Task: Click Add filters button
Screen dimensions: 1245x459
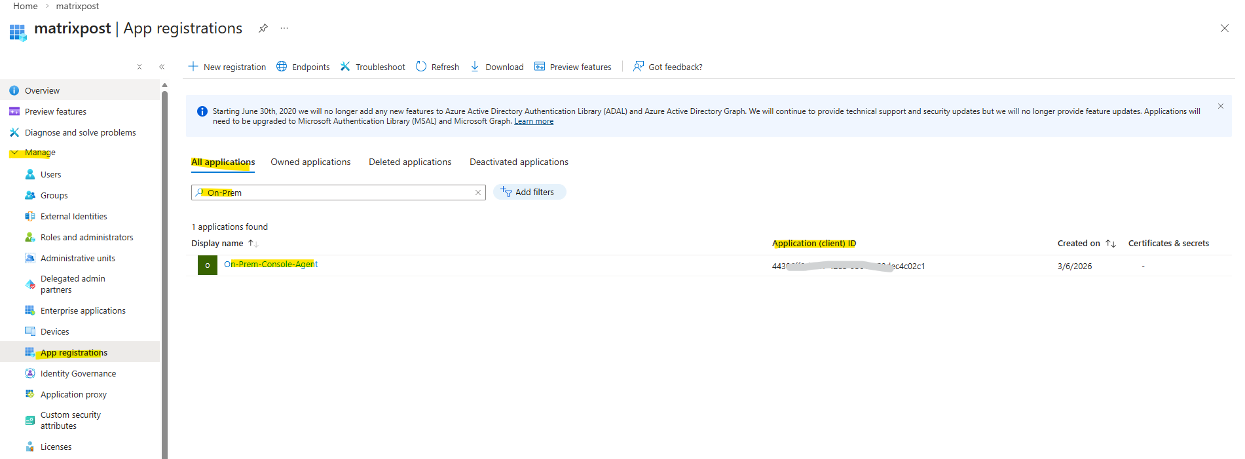Action: click(529, 192)
